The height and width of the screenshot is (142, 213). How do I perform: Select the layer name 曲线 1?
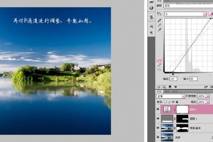point(193,109)
